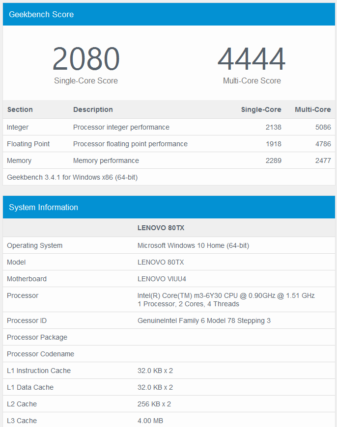This screenshot has width=337, height=427.
Task: Click the Motherboard row label
Action: 27,279
